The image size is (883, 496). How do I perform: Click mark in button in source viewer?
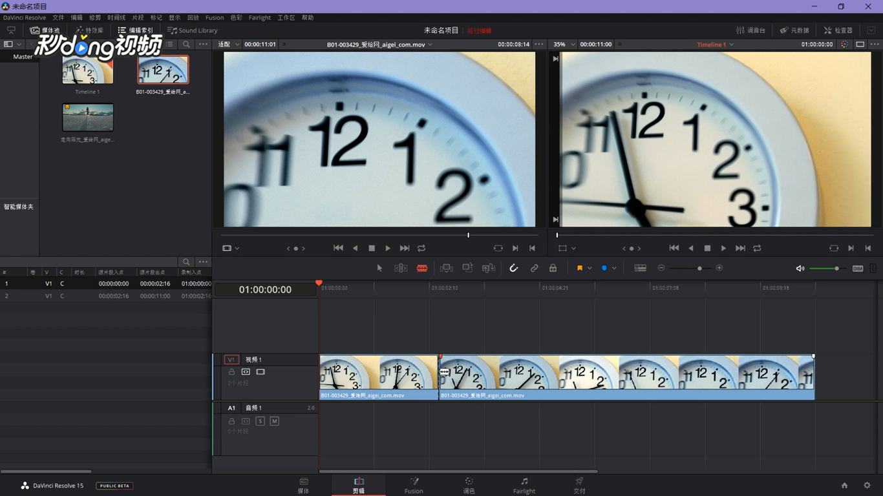point(515,248)
